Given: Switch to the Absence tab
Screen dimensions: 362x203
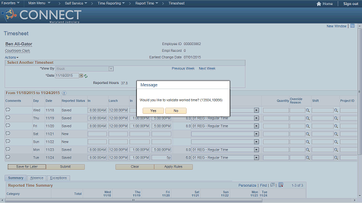Looking at the screenshot, I should (37, 178).
